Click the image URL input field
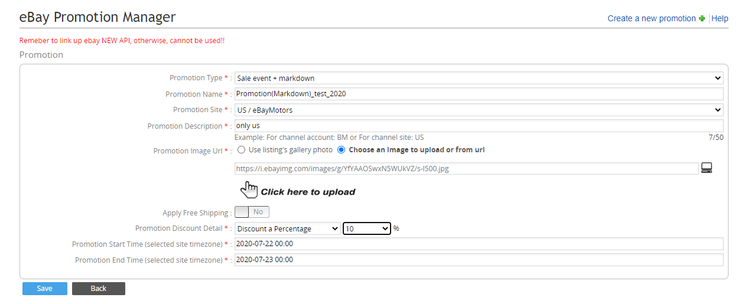The height and width of the screenshot is (304, 738). 467,169
